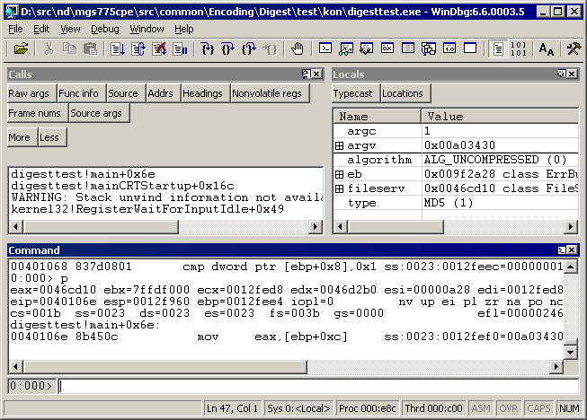
Task: Open the Font dialog via Aa icon
Action: [547, 49]
